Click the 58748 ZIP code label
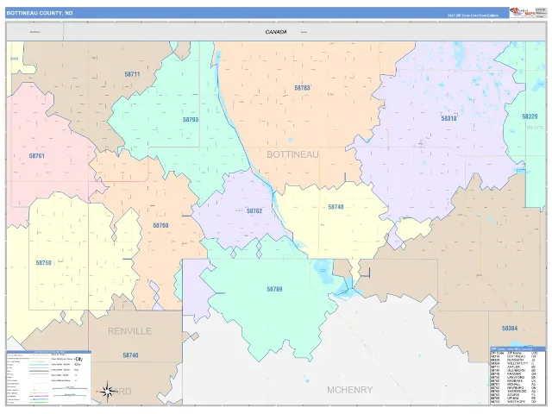 336,207
